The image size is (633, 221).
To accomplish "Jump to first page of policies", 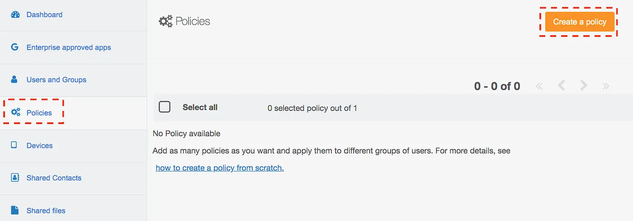I will 539,86.
